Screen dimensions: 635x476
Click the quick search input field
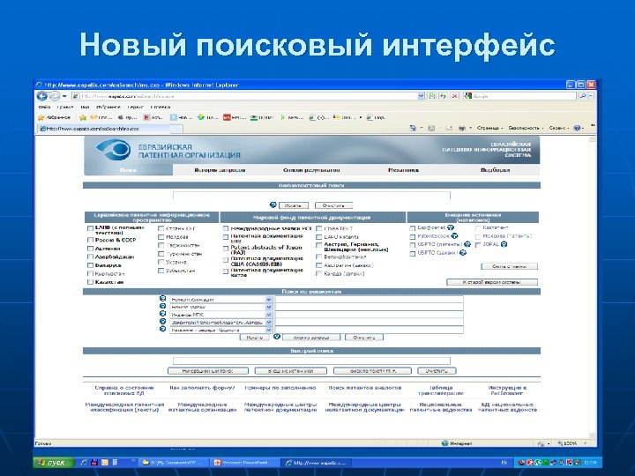coord(311,361)
